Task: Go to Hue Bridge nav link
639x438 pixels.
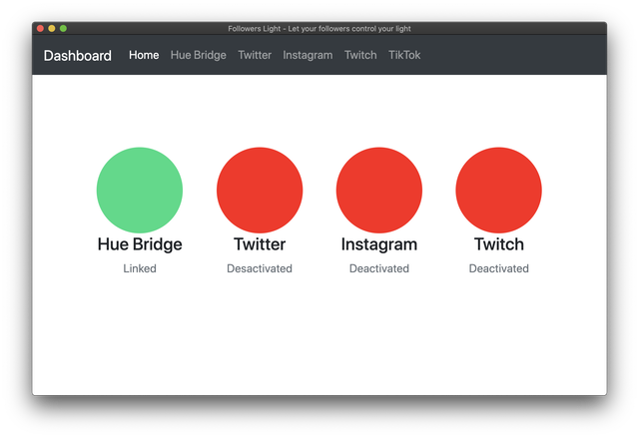Action: click(198, 55)
